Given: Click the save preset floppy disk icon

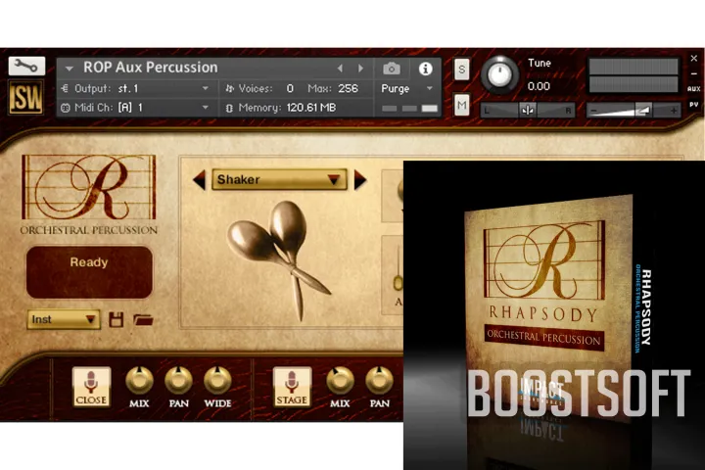Looking at the screenshot, I should (x=117, y=319).
